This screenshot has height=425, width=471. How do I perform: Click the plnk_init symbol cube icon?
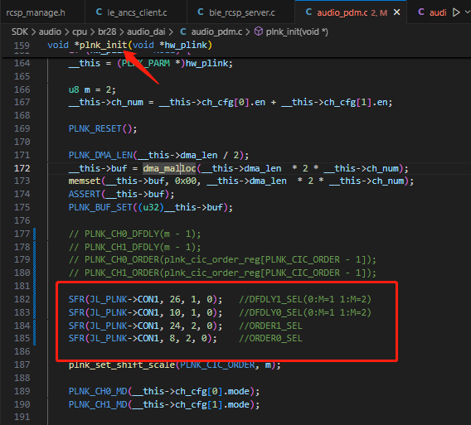click(x=259, y=31)
